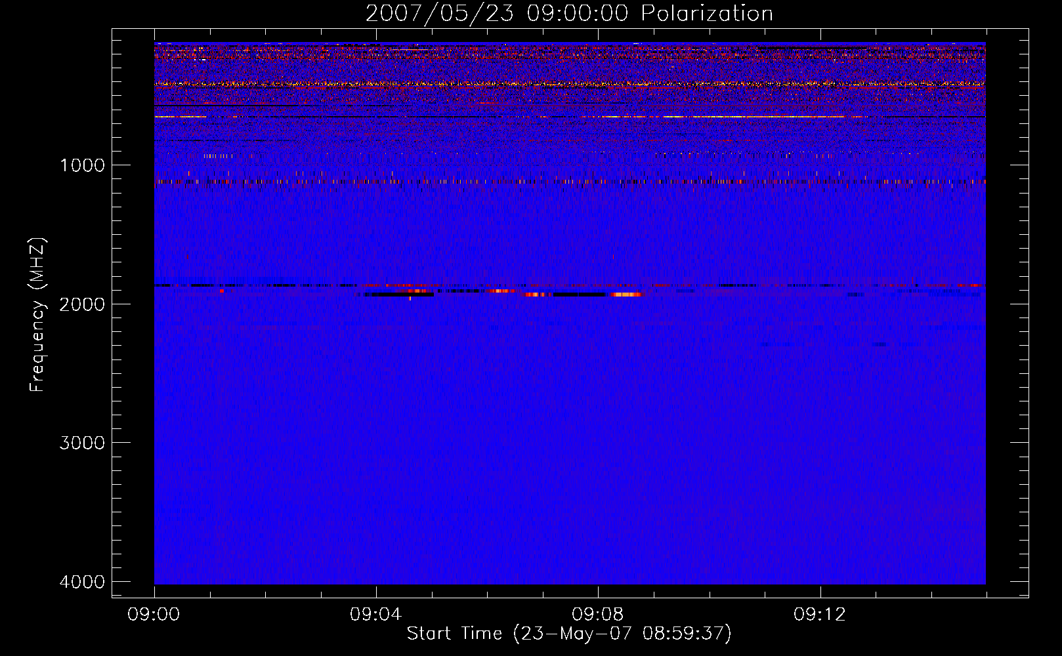
Task: Click the '3000' frequency tick label
Action: click(x=83, y=443)
